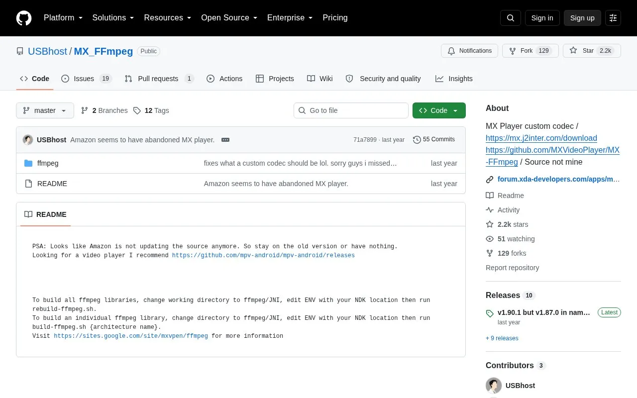Open the Wiki tab
Screen dimensions: 637x398
click(x=320, y=79)
